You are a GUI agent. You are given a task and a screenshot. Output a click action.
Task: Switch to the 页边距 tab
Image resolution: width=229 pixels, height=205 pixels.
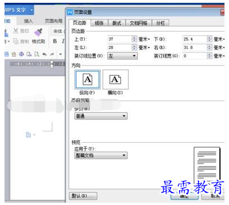pyautogui.click(x=80, y=22)
